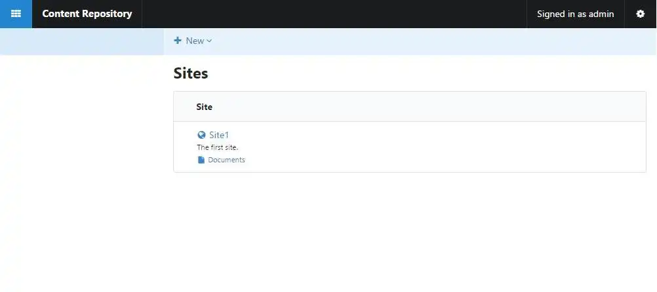The image size is (657, 292).
Task: Click the Sites page heading
Action: (191, 73)
